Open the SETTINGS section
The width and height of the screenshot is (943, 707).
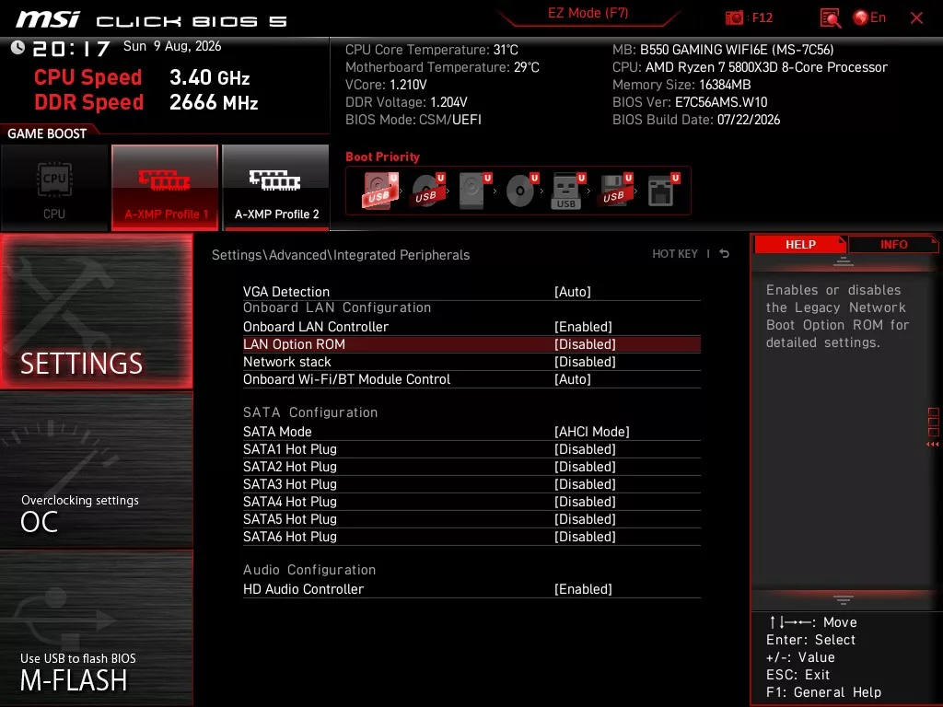point(96,311)
